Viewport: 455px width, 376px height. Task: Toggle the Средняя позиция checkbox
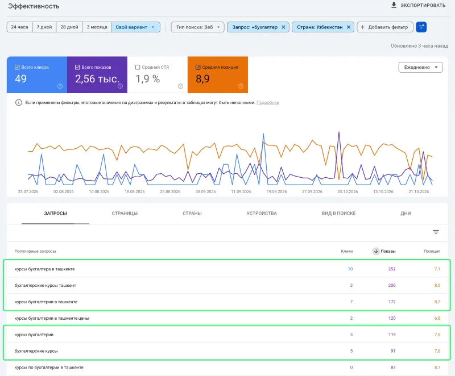click(x=198, y=67)
